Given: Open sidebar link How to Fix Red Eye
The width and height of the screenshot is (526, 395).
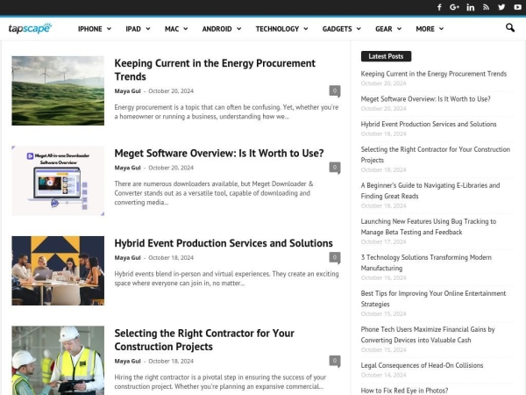Looking at the screenshot, I should tap(404, 391).
